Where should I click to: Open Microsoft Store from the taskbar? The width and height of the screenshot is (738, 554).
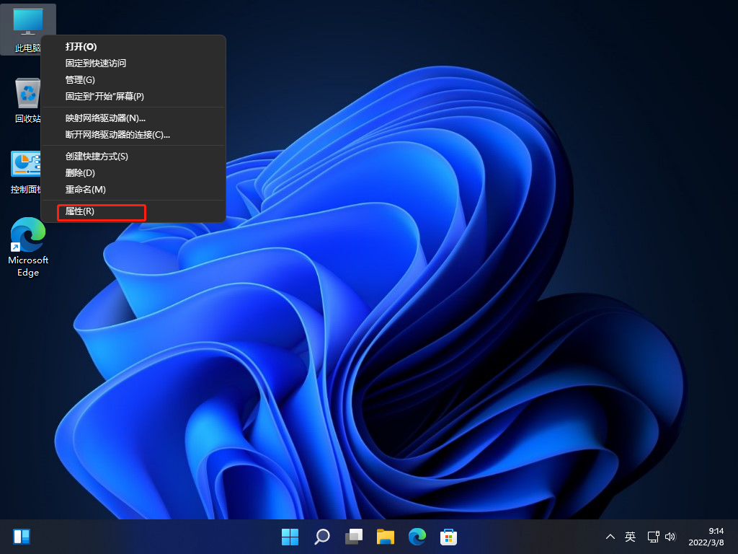tap(449, 536)
